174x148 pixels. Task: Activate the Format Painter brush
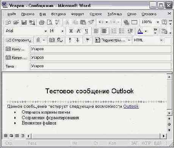[91, 22]
